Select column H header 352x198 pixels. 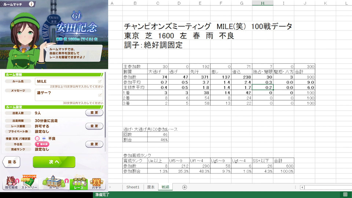coord(263,3)
